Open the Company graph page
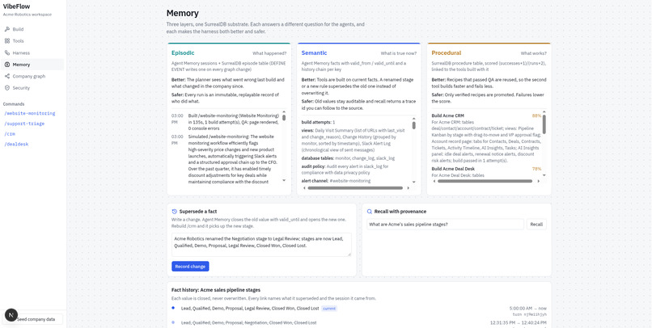Screen dimensions: 652x328 pos(32,76)
